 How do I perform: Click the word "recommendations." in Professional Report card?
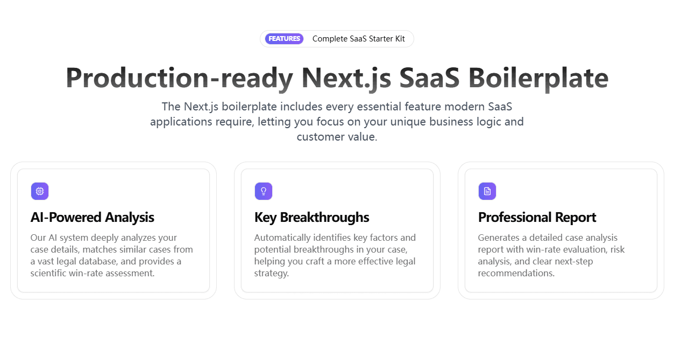tap(516, 273)
